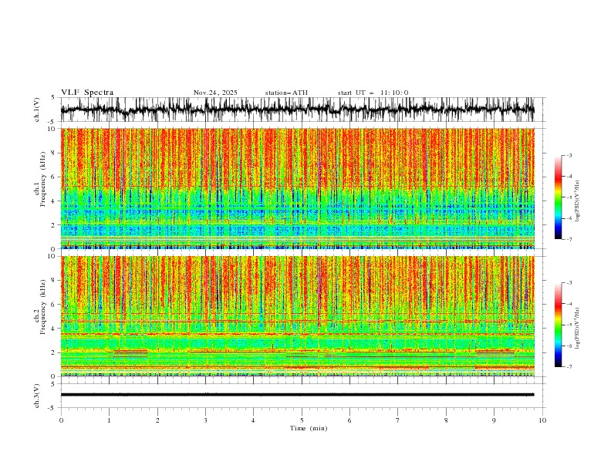611x472 pixels.
Task: Click the "-3" tick on the lower colorbar
Action: click(569, 283)
